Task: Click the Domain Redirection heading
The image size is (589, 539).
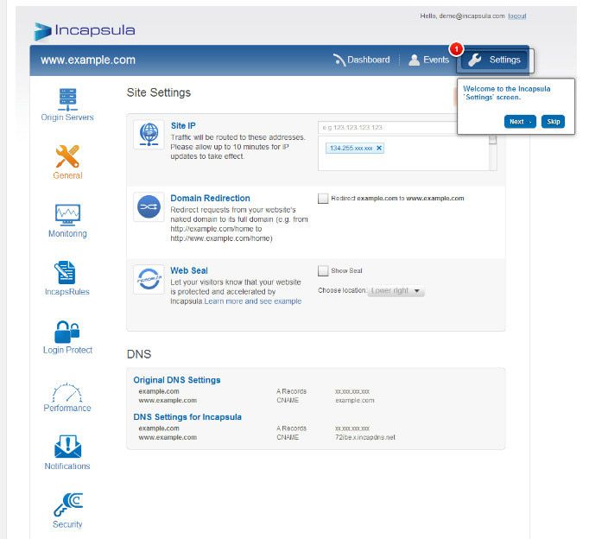Action: click(x=211, y=199)
